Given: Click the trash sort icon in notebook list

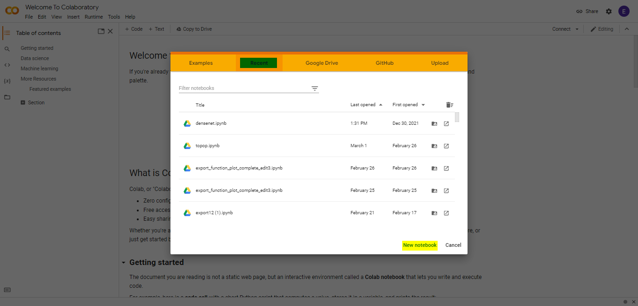Looking at the screenshot, I should (x=450, y=105).
